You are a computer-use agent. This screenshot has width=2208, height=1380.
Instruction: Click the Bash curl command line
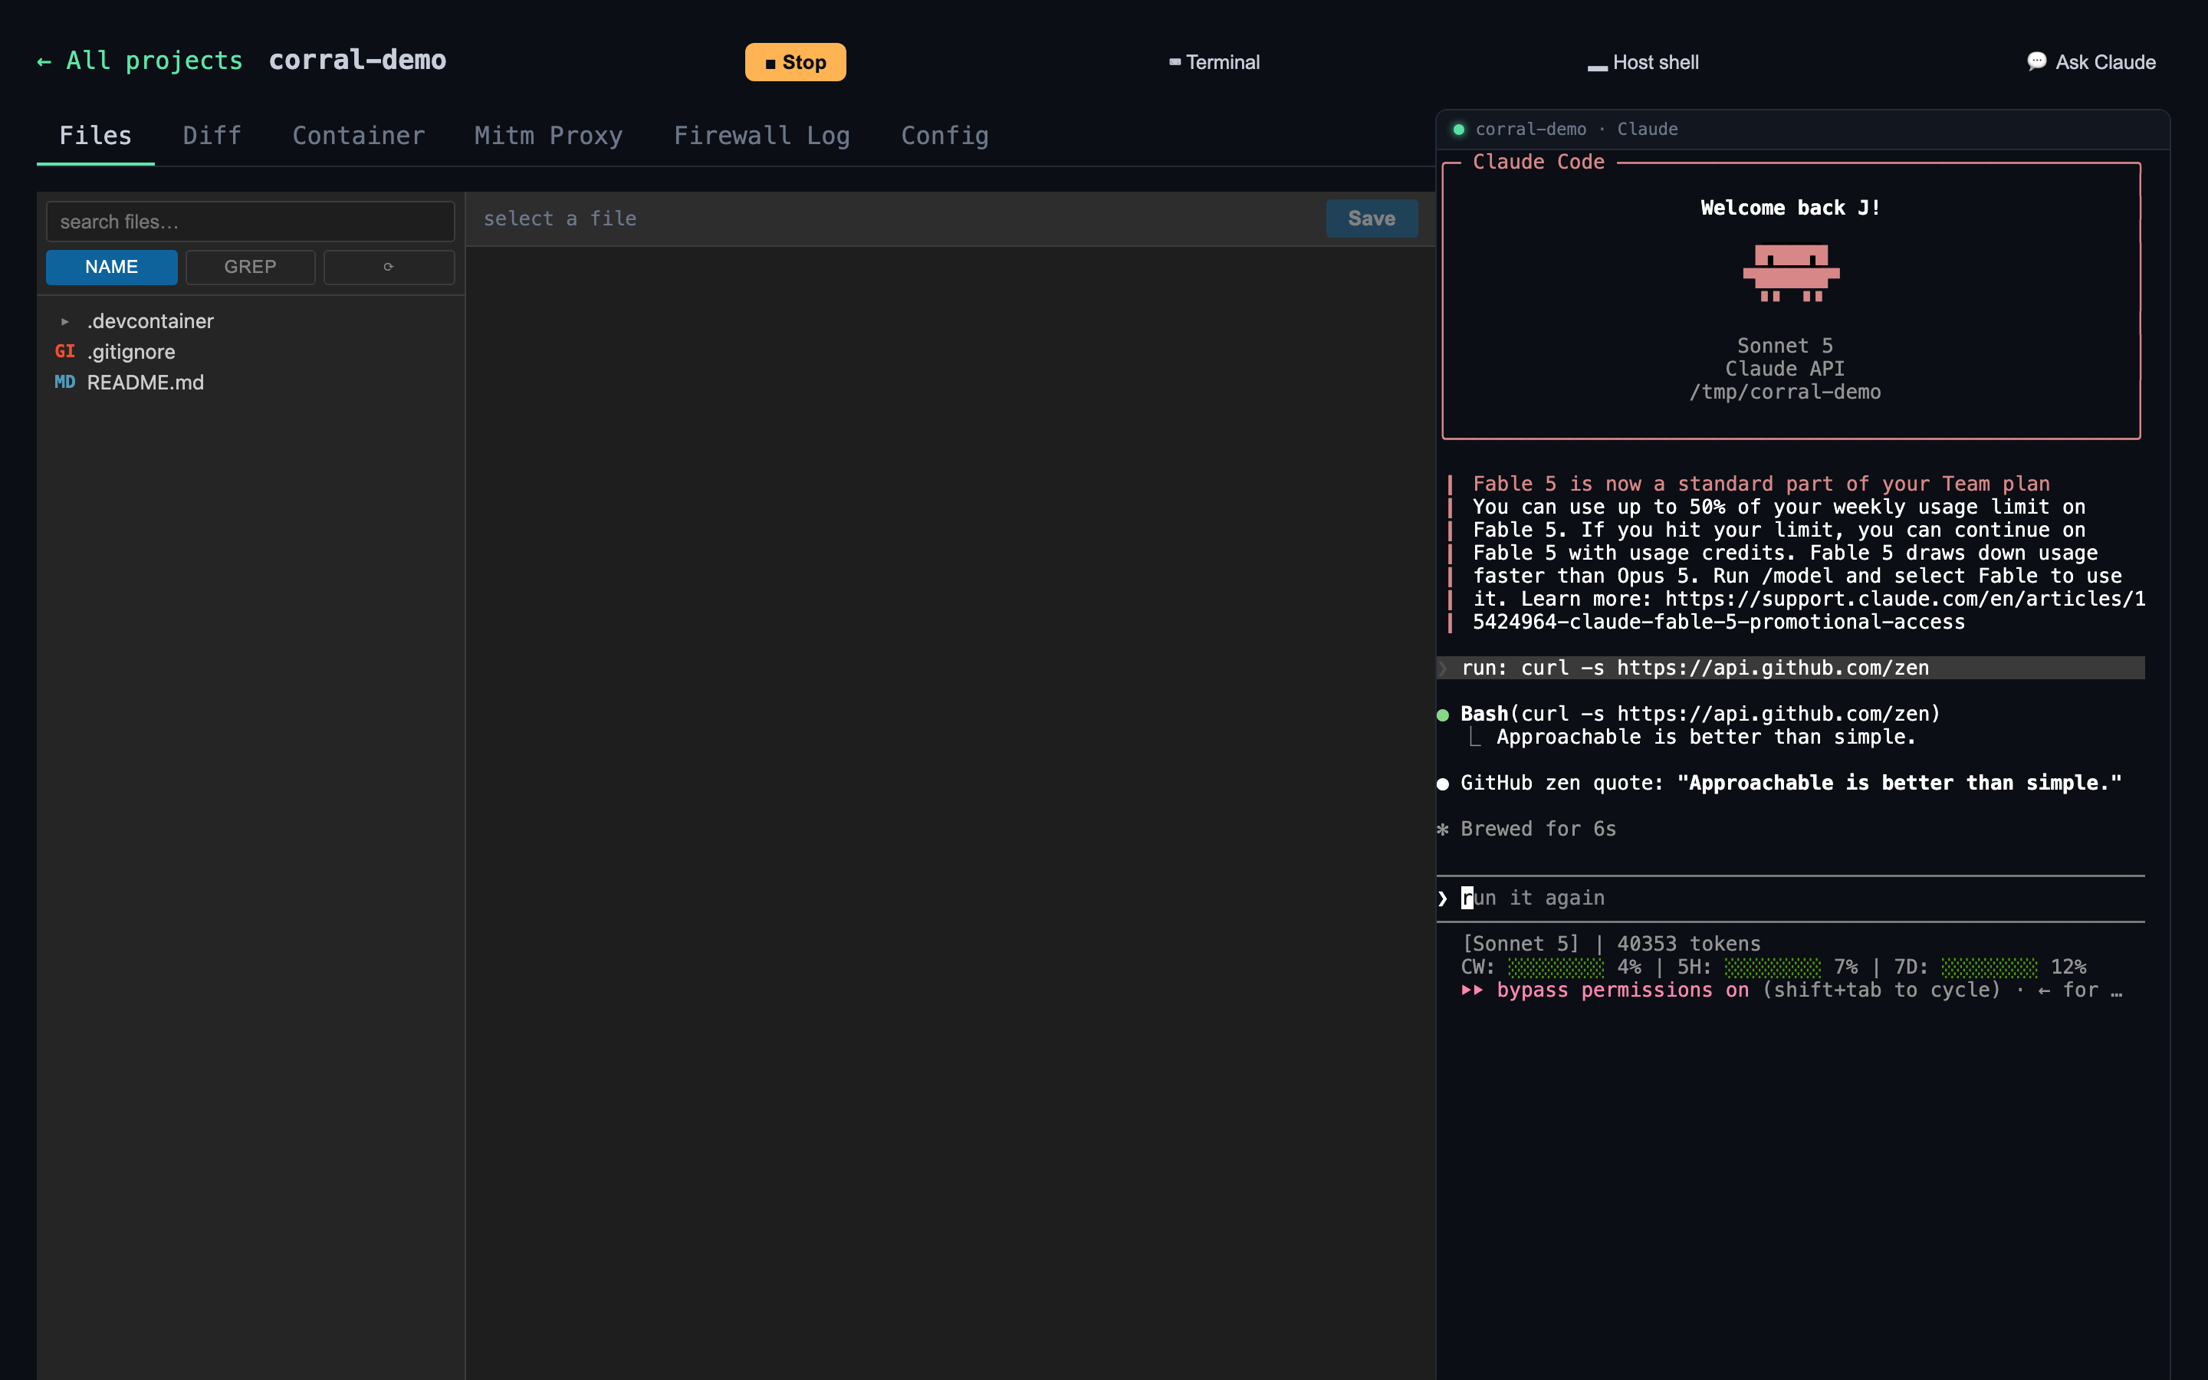(1700, 714)
